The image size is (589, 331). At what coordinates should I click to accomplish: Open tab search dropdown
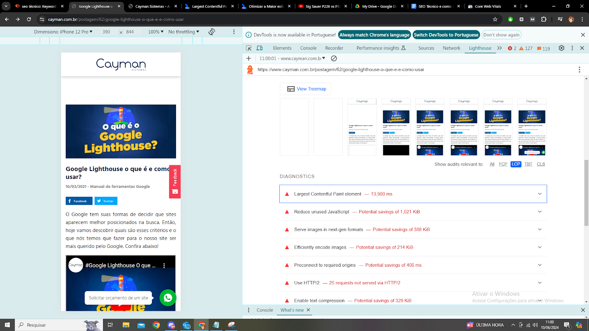(6, 6)
